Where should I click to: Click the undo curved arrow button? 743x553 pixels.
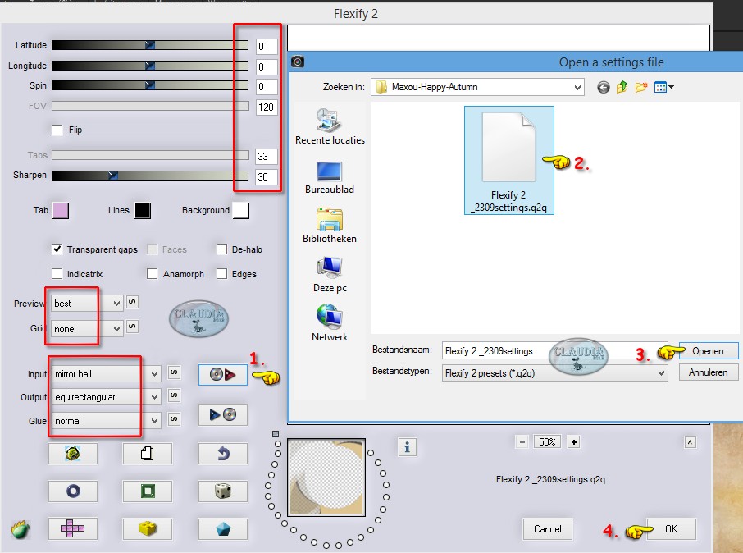pos(223,454)
